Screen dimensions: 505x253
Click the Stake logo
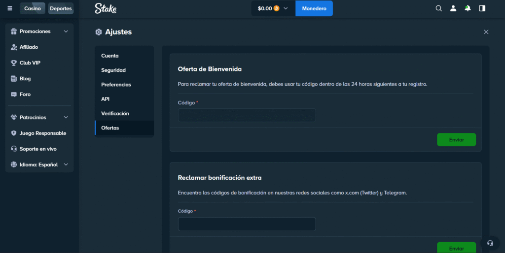pyautogui.click(x=106, y=8)
